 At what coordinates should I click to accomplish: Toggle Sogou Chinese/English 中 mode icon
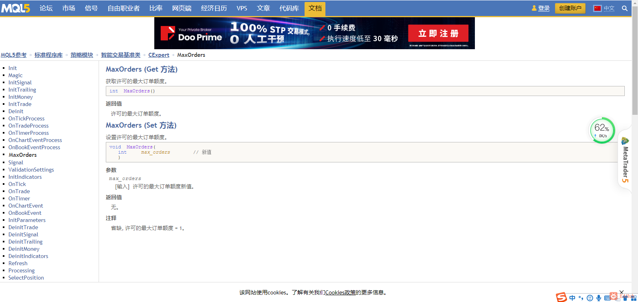coord(572,298)
